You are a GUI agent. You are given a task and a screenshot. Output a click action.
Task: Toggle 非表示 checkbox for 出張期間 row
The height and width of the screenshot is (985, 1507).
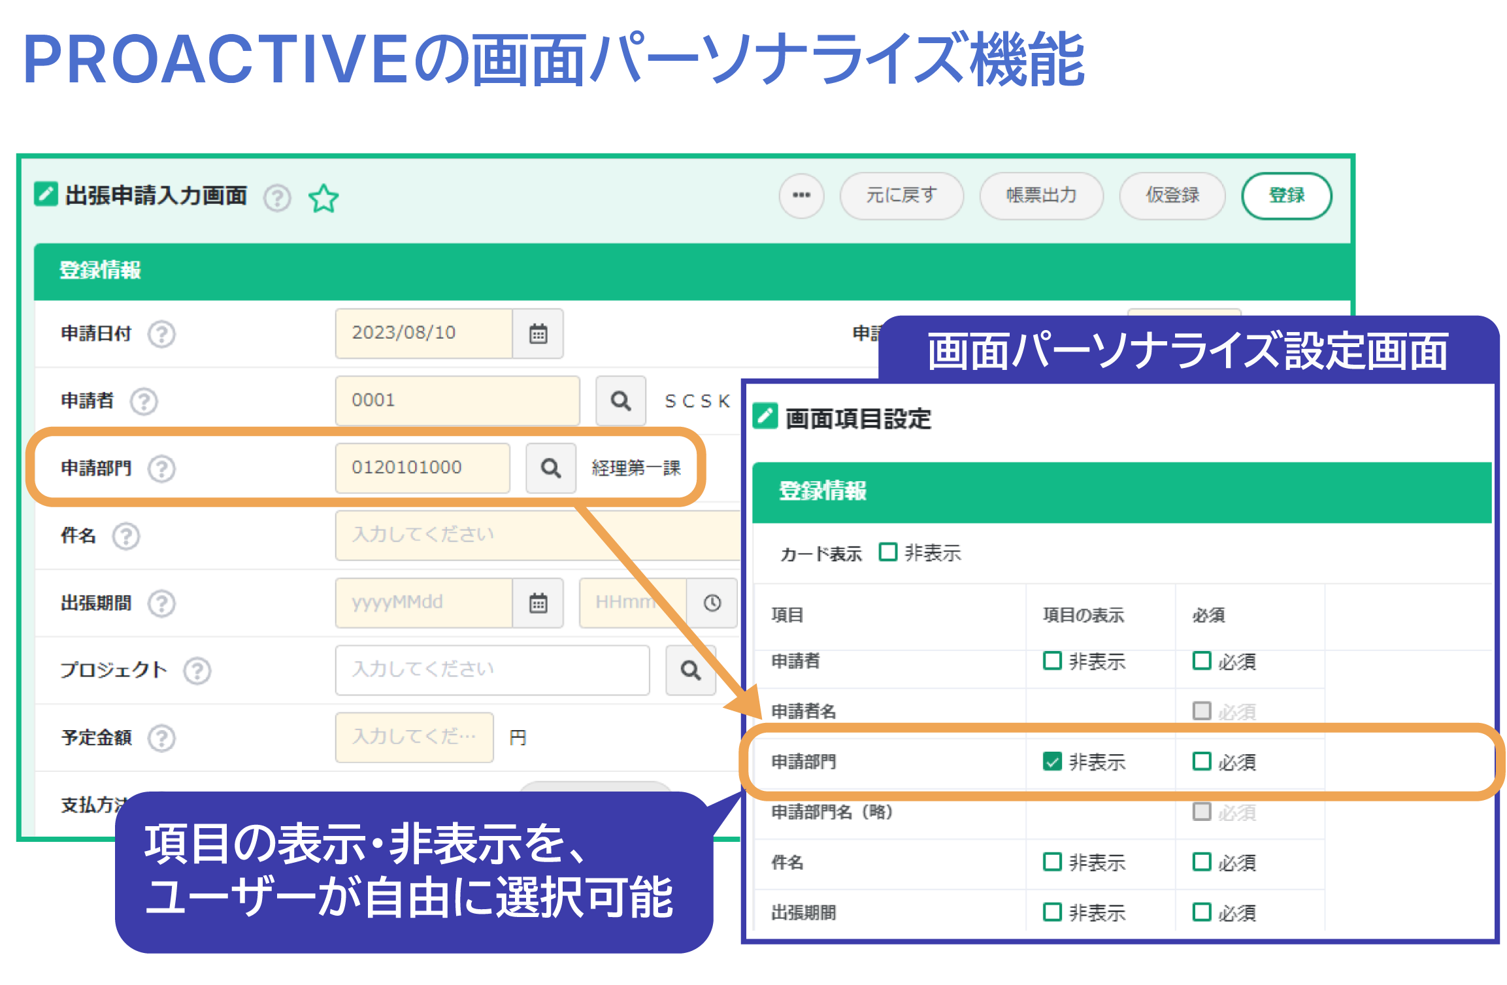coord(1052,912)
